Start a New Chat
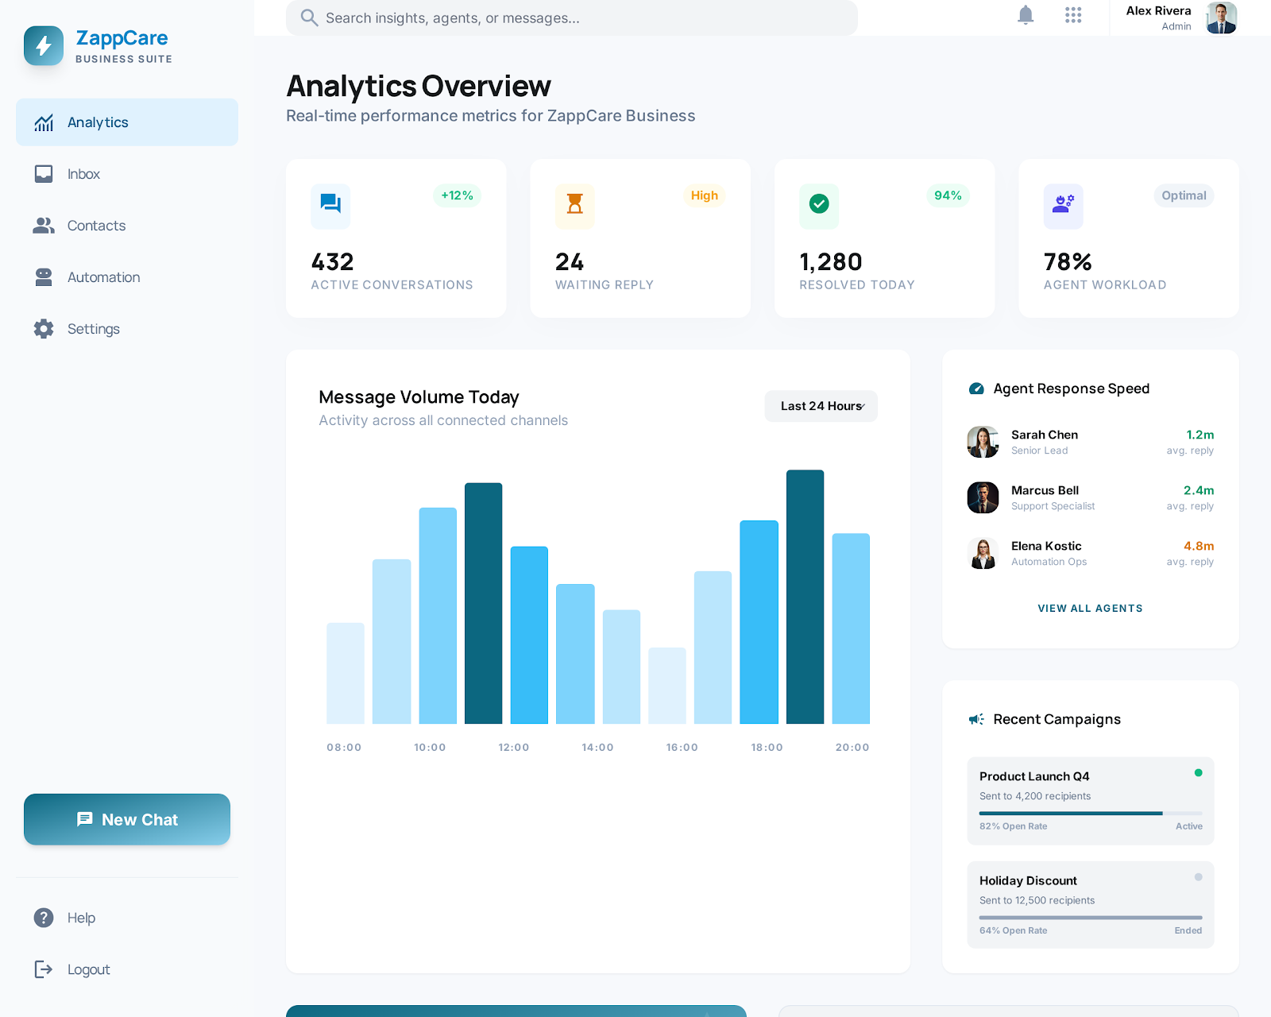This screenshot has width=1271, height=1017. pyautogui.click(x=127, y=819)
